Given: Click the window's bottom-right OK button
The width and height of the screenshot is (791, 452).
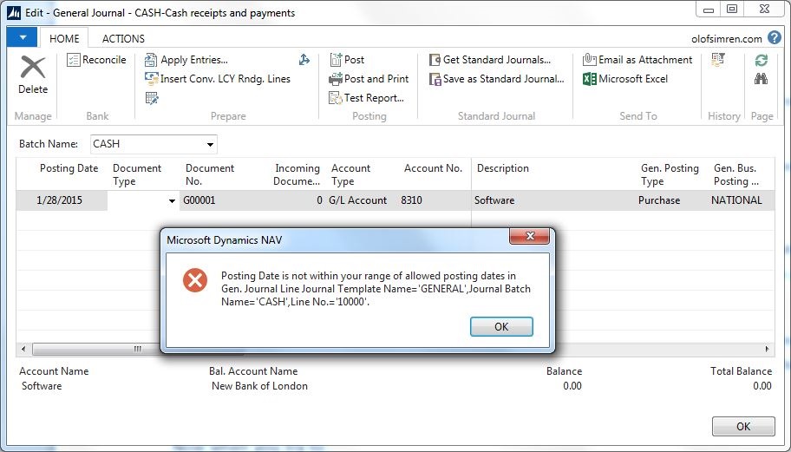Looking at the screenshot, I should point(743,426).
